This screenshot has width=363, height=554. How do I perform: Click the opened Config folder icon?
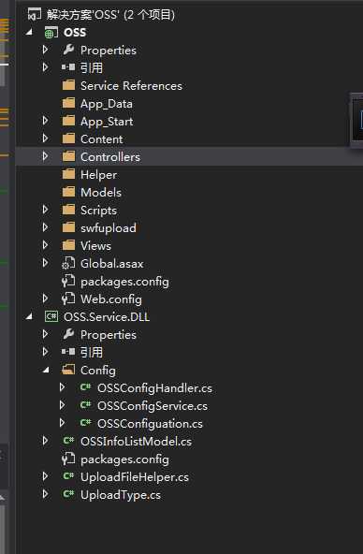(68, 370)
